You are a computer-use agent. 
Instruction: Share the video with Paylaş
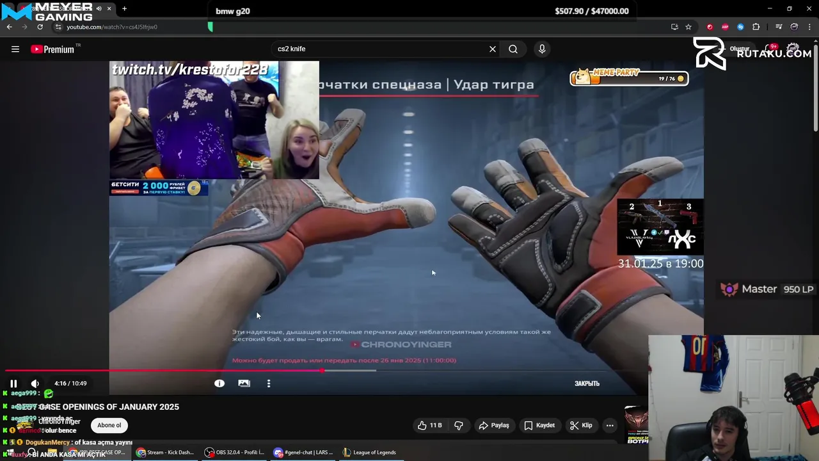pyautogui.click(x=494, y=425)
